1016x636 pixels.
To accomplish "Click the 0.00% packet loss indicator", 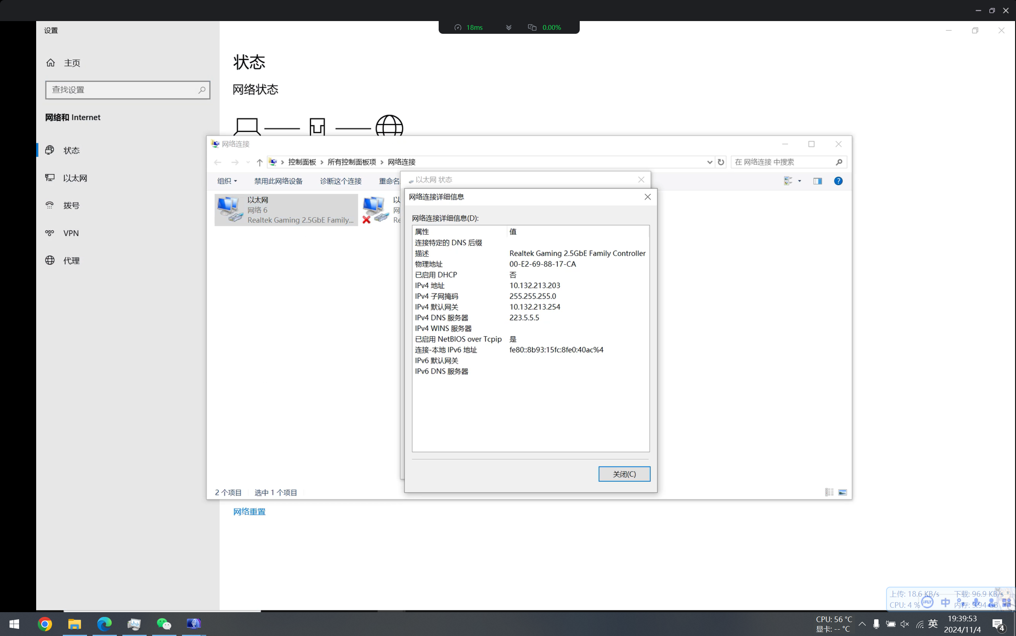I will click(x=545, y=27).
